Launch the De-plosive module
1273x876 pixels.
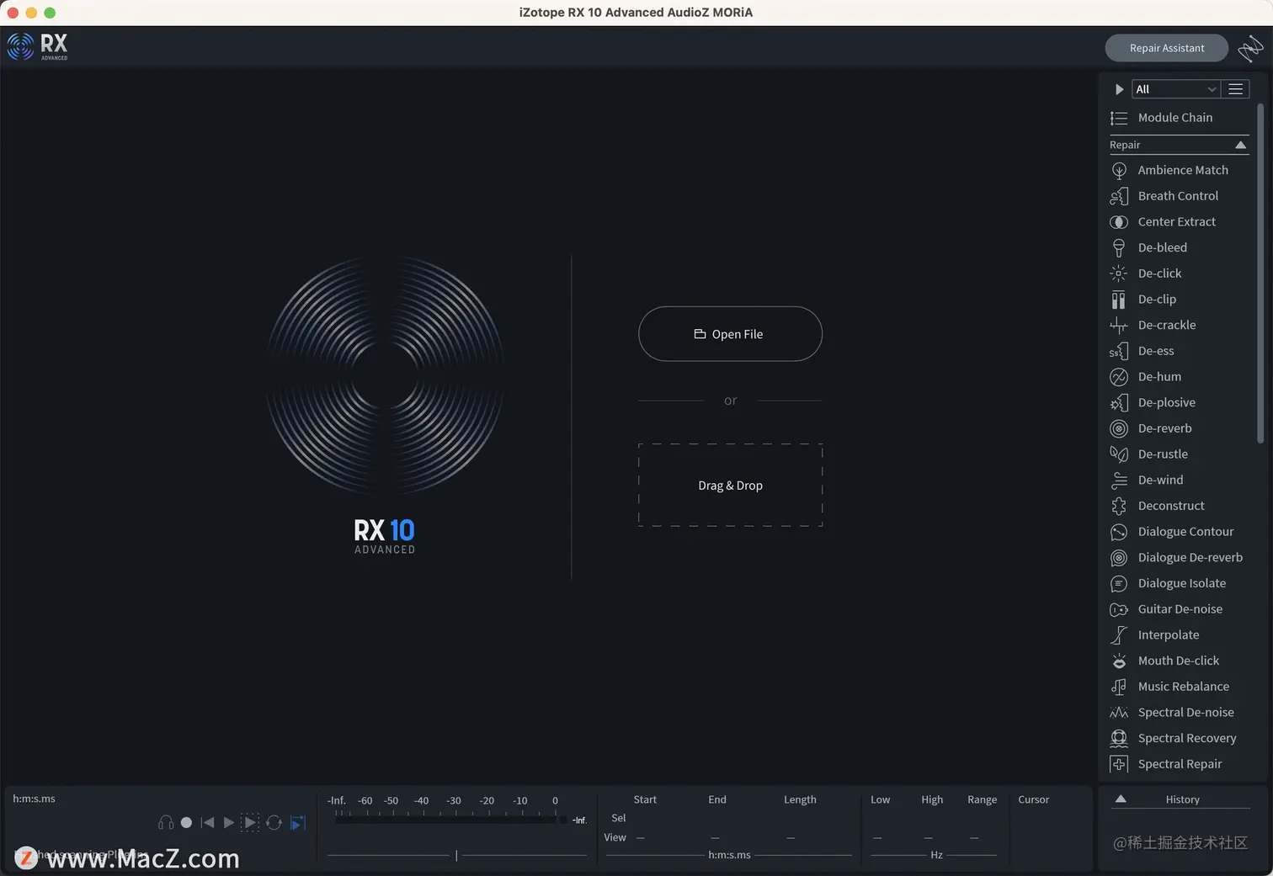point(1153,403)
